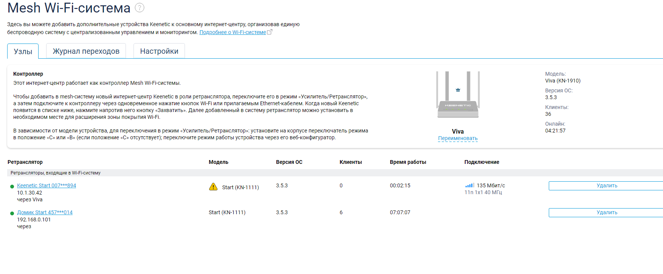Click the 11n 1x1 40 МГц text
The image size is (663, 274).
pos(483,192)
